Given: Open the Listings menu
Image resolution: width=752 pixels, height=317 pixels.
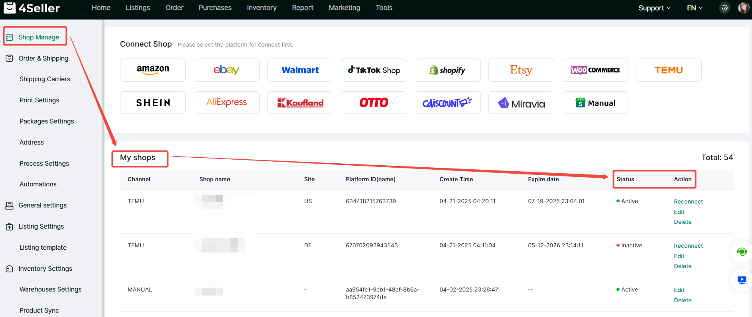Looking at the screenshot, I should (x=138, y=8).
